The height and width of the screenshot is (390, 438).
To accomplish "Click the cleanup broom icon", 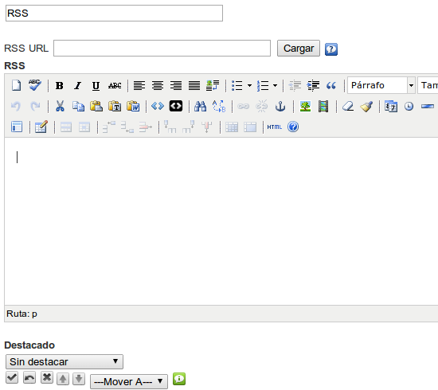I will (x=366, y=107).
